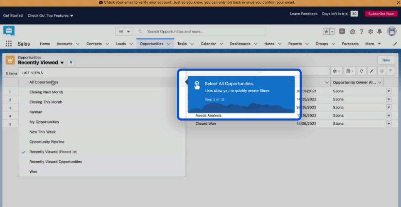Click the Subscribe Now button

[x=381, y=14]
